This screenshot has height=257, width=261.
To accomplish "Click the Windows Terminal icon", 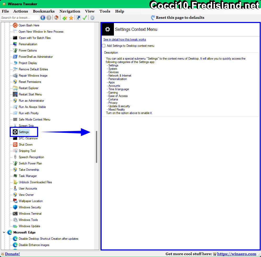I will (15, 214).
